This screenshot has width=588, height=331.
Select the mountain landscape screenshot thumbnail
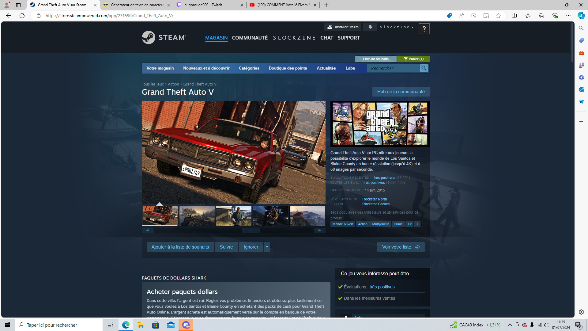tap(307, 216)
